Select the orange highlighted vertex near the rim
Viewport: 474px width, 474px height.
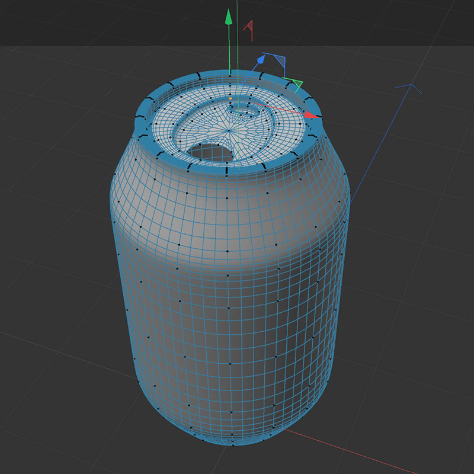click(x=230, y=98)
